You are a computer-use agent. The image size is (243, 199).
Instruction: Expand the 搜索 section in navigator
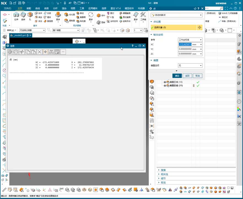163,170
